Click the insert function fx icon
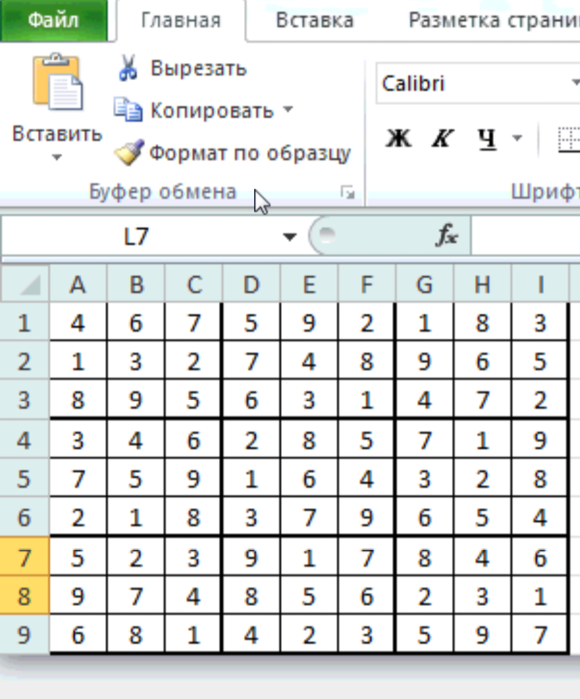Viewport: 580px width, 699px height. click(x=447, y=237)
